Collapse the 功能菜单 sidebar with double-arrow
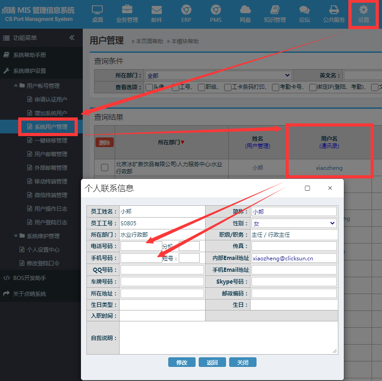 [72, 38]
